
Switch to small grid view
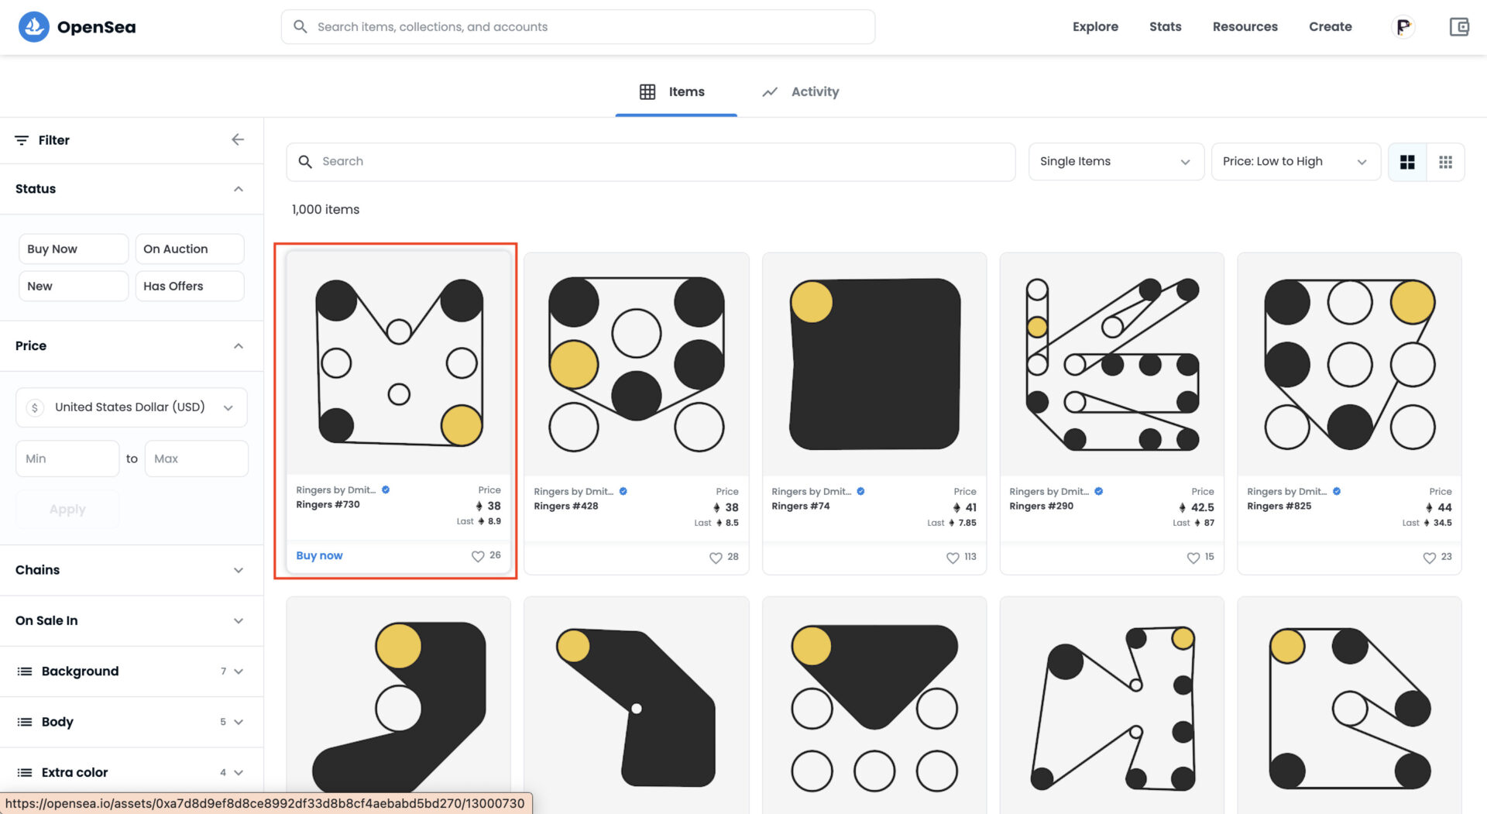1445,162
